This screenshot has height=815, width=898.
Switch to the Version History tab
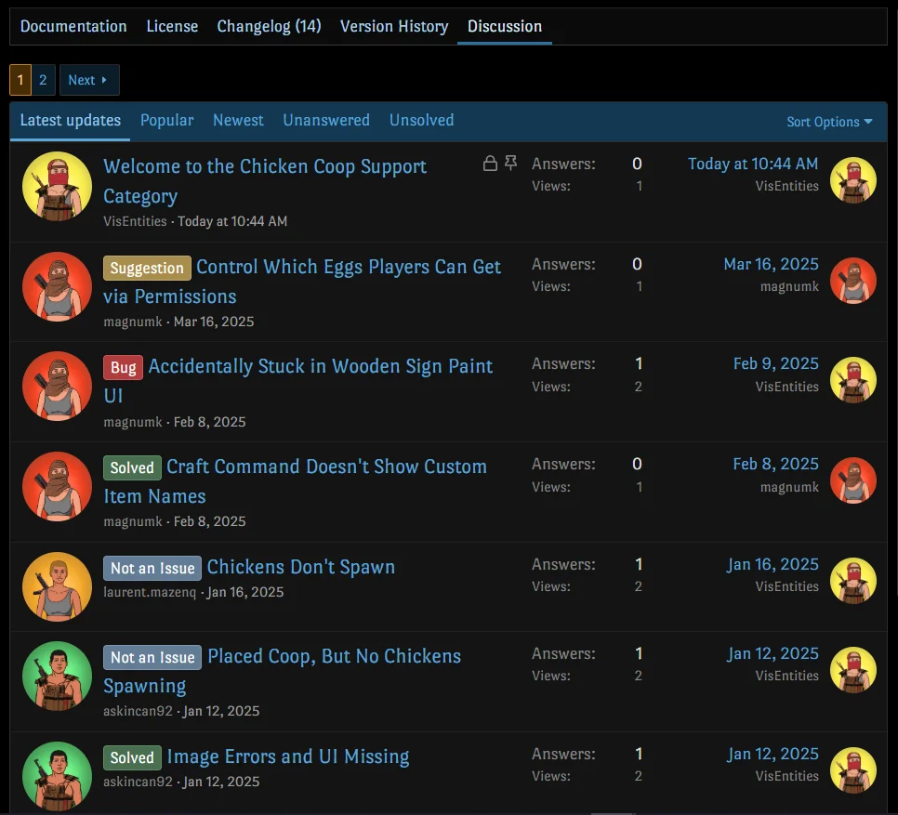point(394,26)
